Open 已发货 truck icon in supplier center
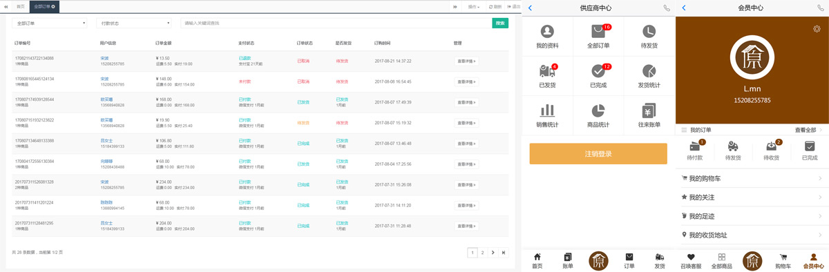 tap(547, 76)
